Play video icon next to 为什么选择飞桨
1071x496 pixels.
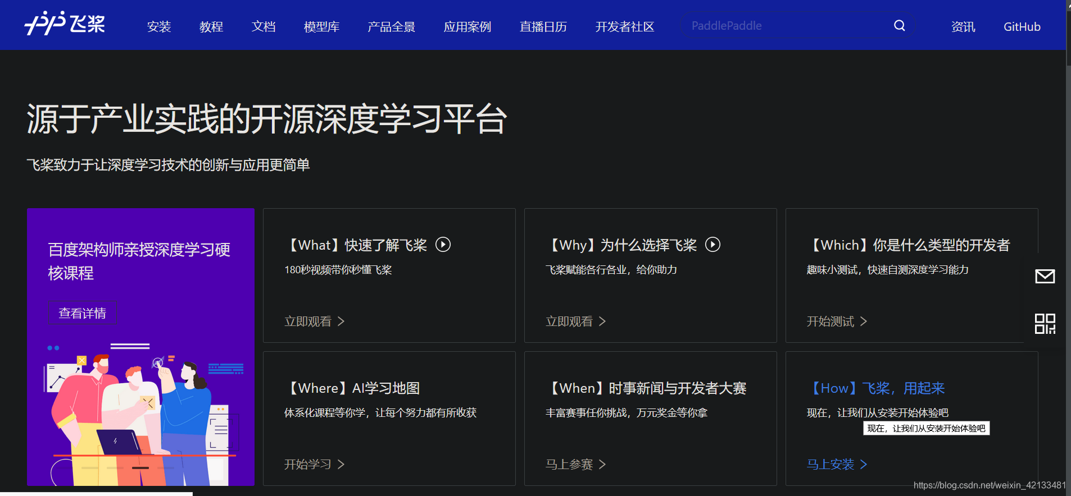[713, 245]
